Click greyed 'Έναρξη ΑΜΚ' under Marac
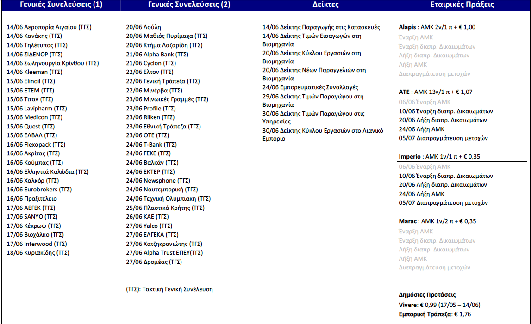Viewport: 531px width, 324px height. [416, 232]
